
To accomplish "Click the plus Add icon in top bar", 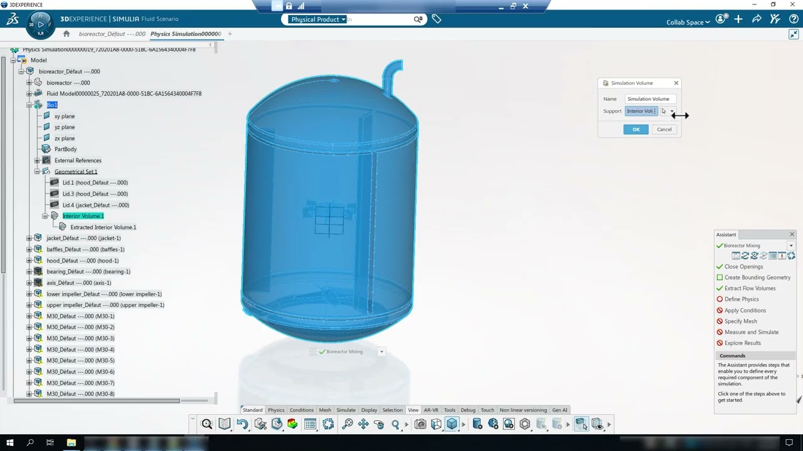I will coord(738,19).
